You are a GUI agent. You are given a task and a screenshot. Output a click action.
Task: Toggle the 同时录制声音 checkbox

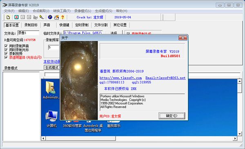(6, 46)
